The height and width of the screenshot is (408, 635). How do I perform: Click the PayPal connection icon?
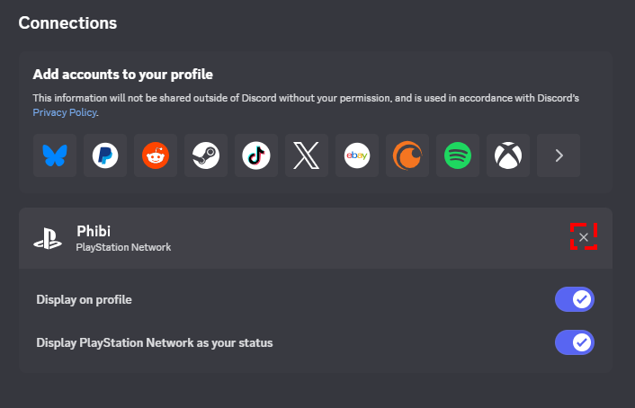(105, 156)
